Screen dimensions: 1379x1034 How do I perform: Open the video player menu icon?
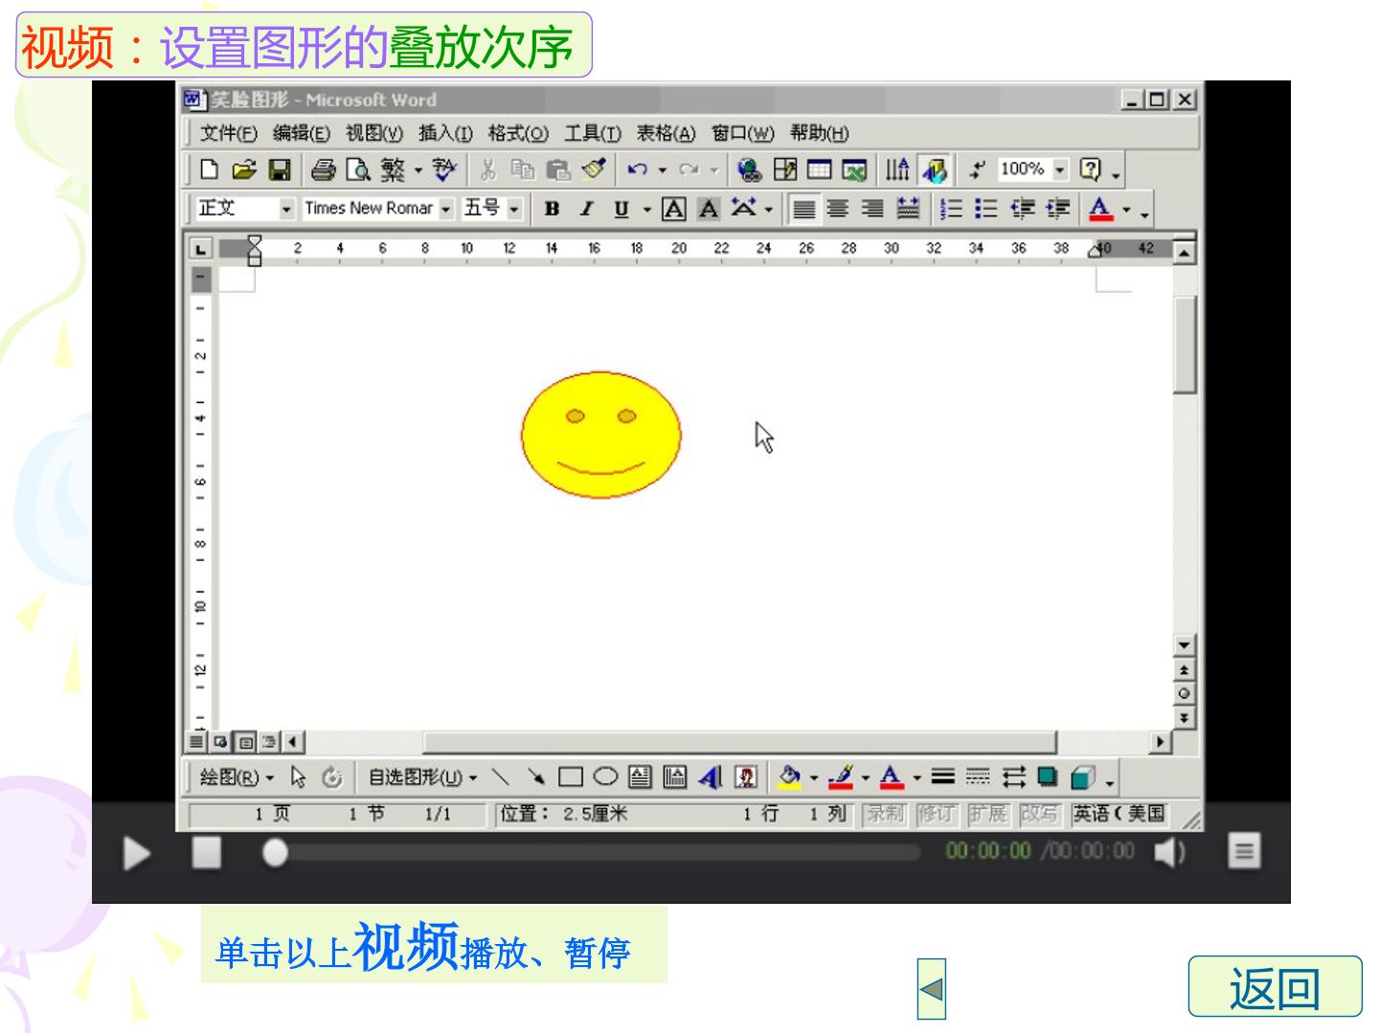pos(1244,851)
